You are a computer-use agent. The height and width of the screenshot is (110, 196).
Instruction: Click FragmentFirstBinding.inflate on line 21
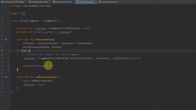click(59, 58)
